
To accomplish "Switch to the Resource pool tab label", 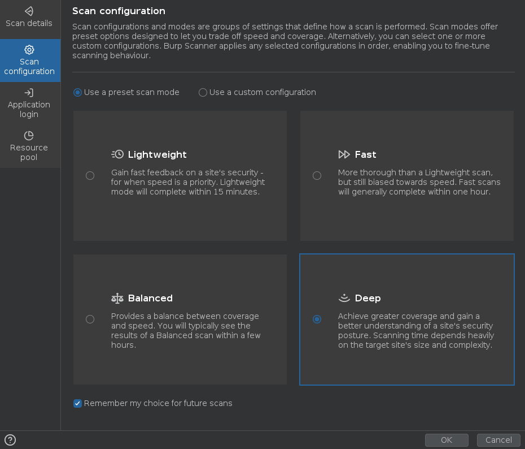I will [x=29, y=152].
